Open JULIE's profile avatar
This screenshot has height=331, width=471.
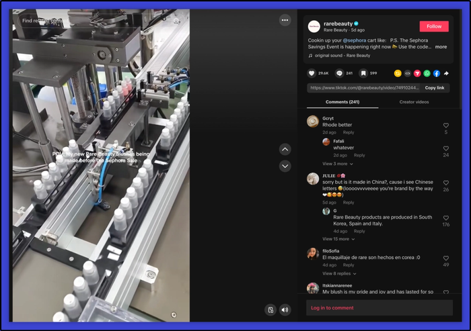click(x=313, y=179)
